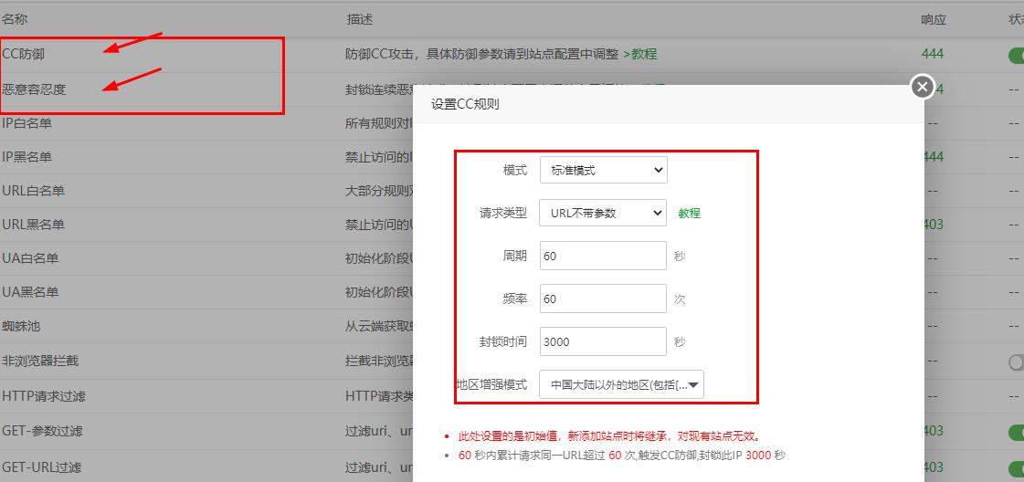Click the red note 此处设置的是初始值
This screenshot has height=482, width=1024.
pos(608,435)
